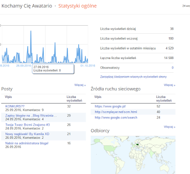Click the Obserwatorzy count 0
The width and height of the screenshot is (190, 174).
(x=172, y=68)
